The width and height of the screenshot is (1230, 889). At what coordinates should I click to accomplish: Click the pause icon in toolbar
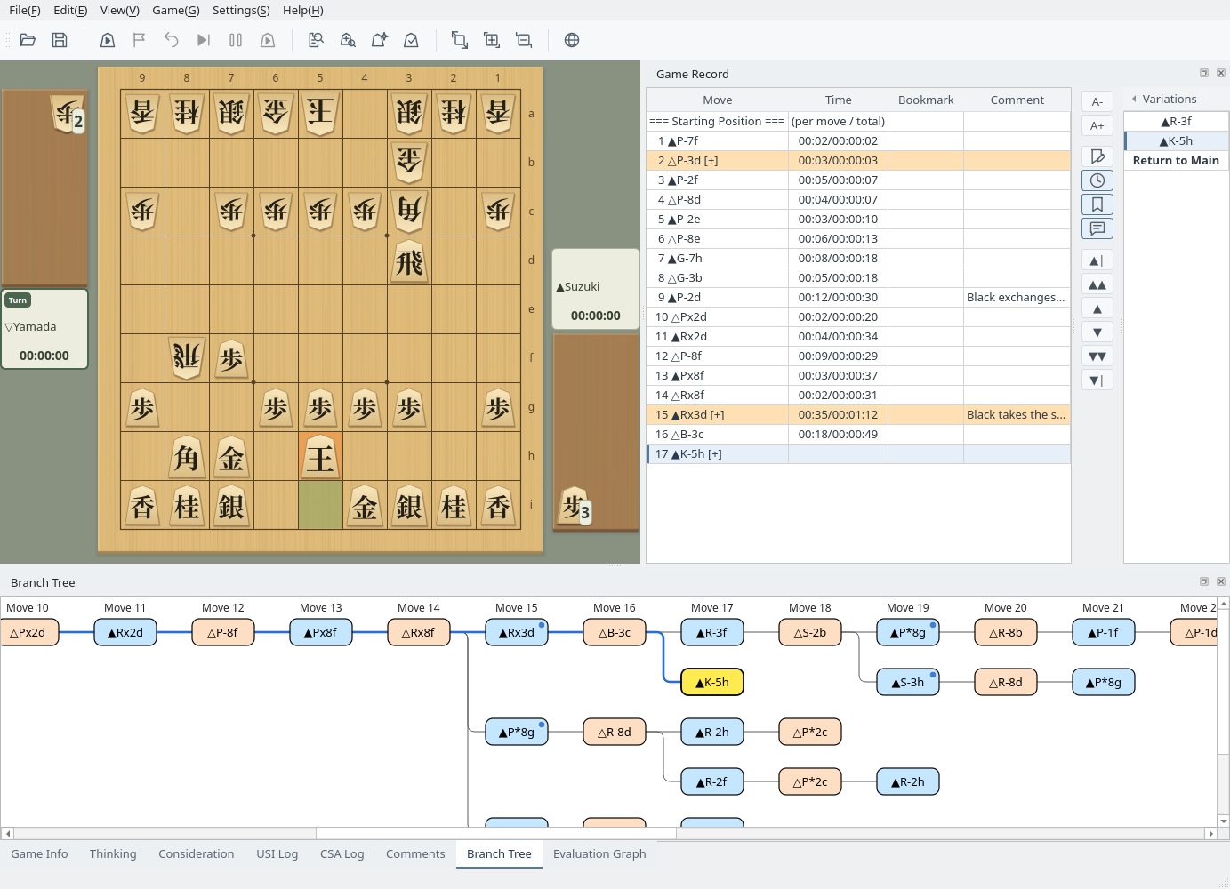coord(236,40)
